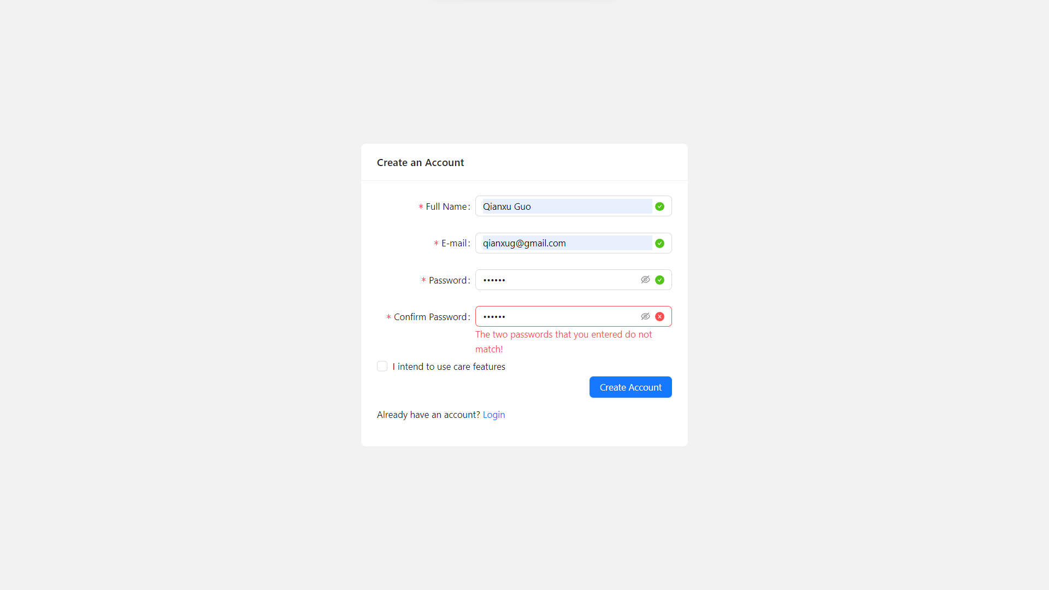Click the Password label
The height and width of the screenshot is (590, 1049).
(447, 280)
